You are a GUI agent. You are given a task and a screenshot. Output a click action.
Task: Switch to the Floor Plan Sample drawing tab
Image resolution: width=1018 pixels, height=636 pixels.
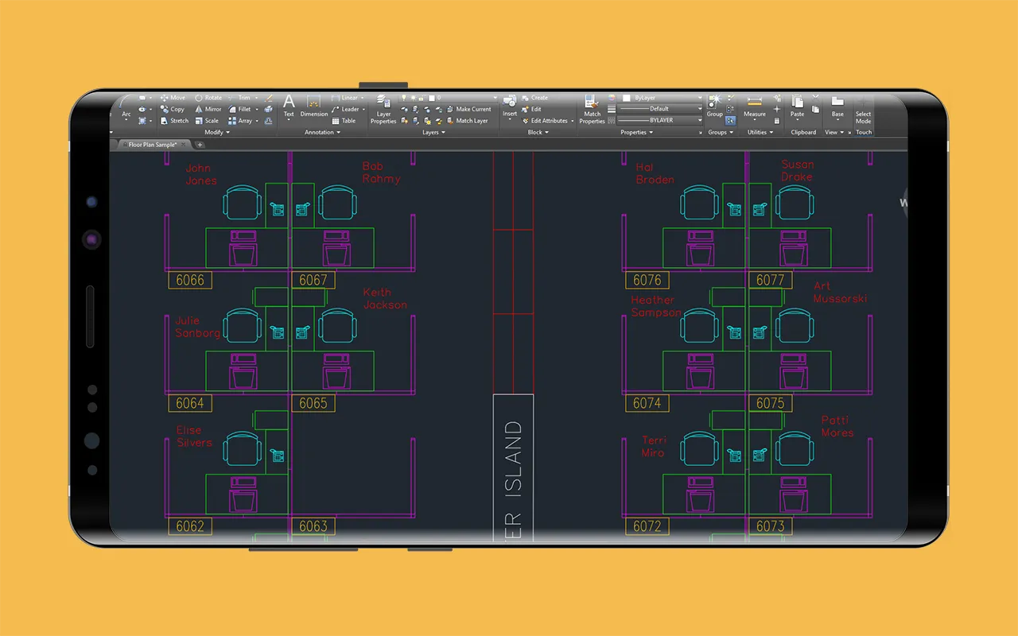[151, 145]
